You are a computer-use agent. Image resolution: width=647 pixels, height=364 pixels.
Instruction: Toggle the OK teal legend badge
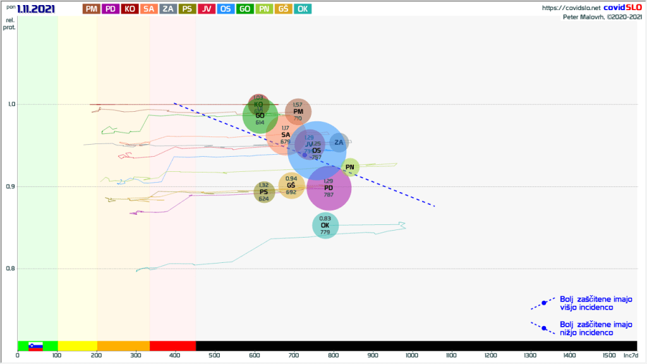[303, 9]
